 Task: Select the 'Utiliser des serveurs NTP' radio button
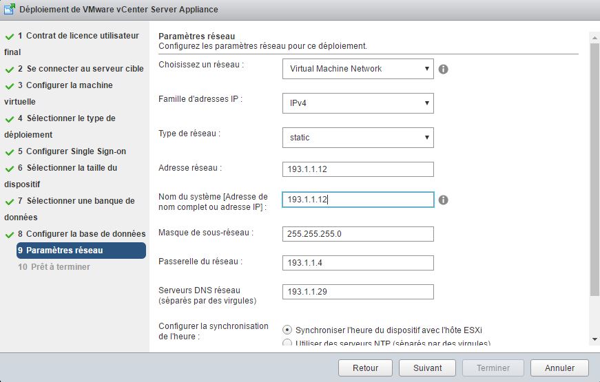click(287, 342)
